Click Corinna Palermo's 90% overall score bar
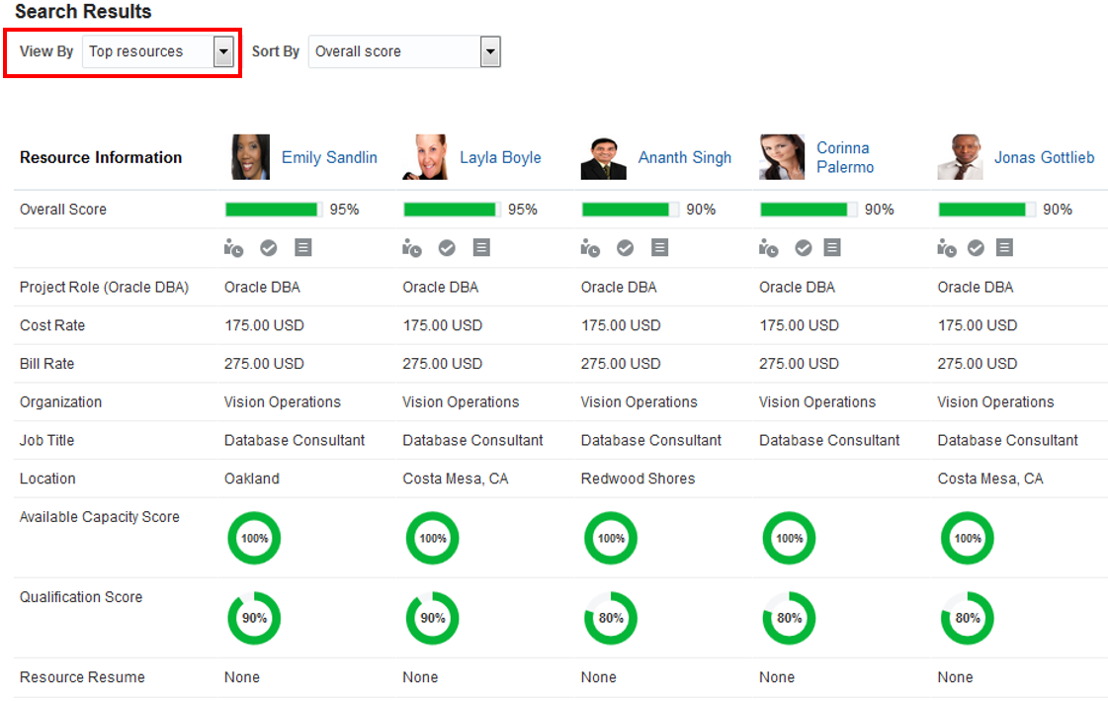 (810, 210)
